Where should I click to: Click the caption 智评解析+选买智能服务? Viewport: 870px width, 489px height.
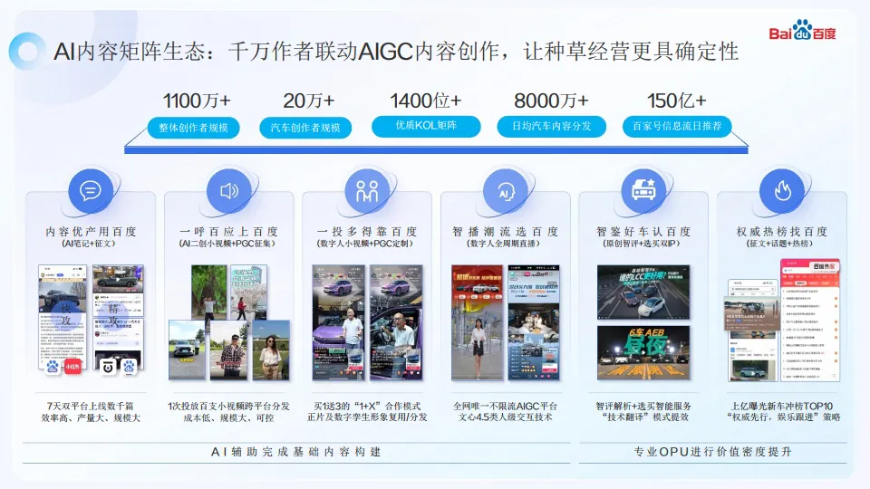click(x=643, y=406)
